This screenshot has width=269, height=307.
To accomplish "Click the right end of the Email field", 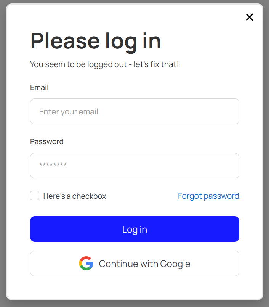I will [x=231, y=111].
